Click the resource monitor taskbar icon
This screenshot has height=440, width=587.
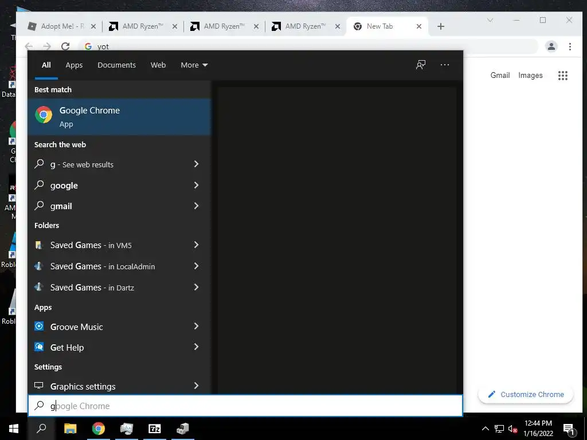point(127,429)
